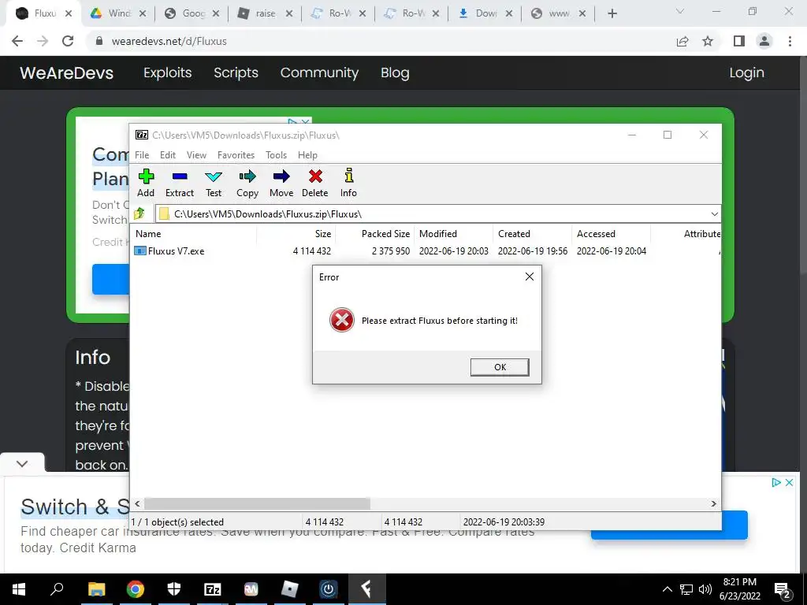This screenshot has width=807, height=605.
Task: Share this page icon in Chrome
Action: [x=682, y=41]
